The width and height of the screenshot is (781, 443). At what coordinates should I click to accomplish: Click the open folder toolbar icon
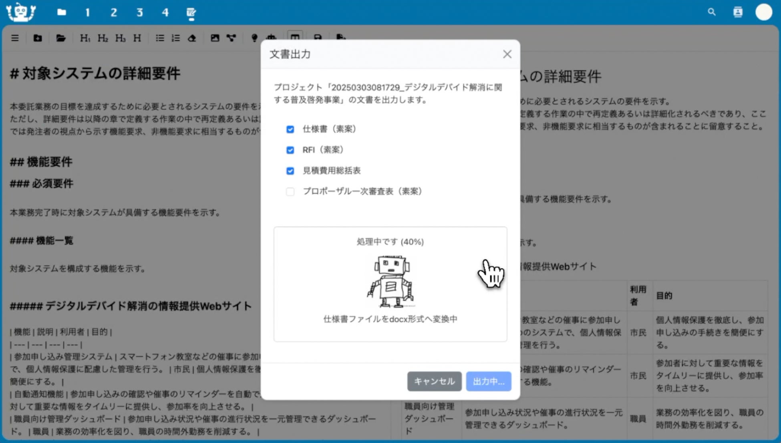click(61, 38)
